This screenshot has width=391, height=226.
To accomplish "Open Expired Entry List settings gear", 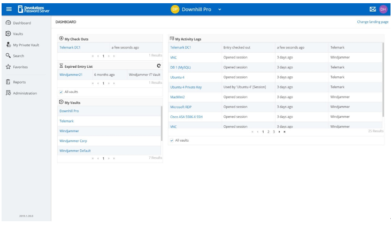I will [159, 66].
